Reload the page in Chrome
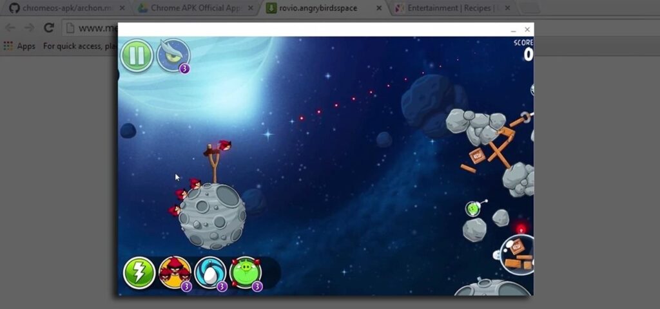This screenshot has height=309, width=660. click(49, 28)
